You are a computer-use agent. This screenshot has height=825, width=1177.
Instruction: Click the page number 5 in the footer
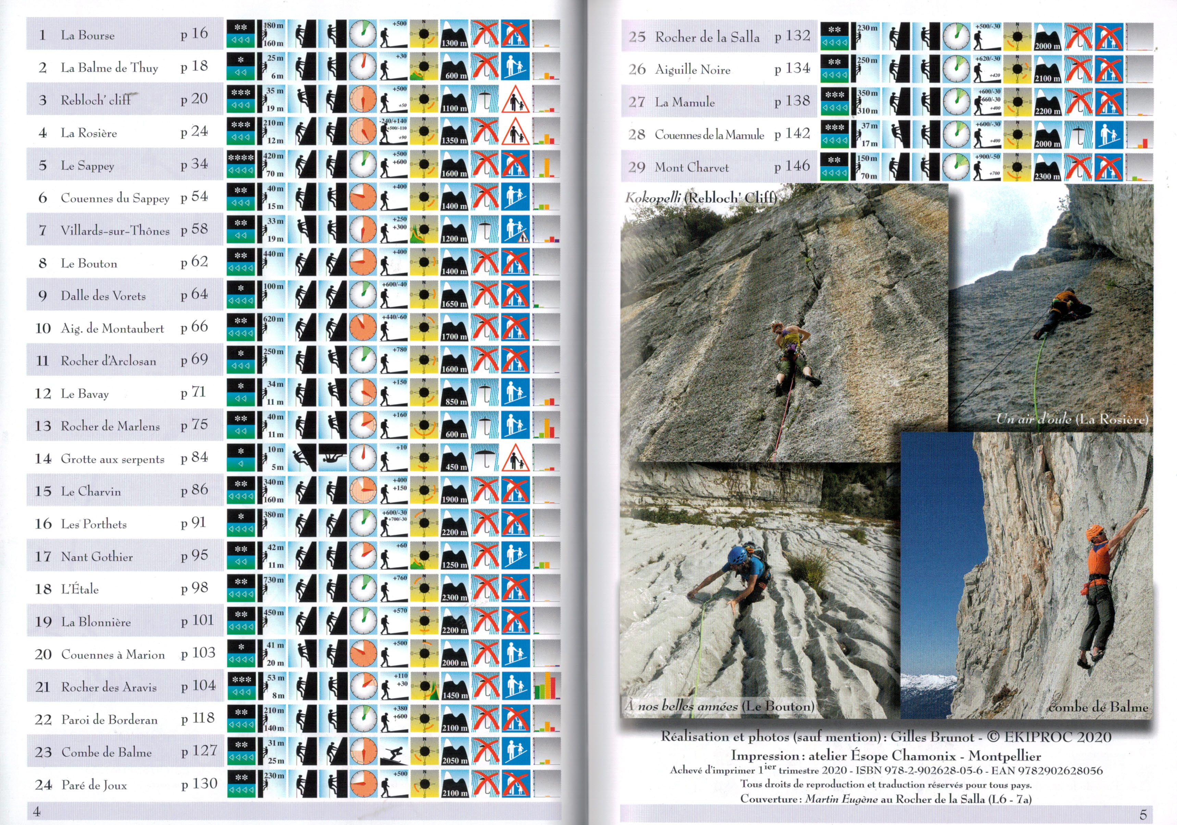1143,814
